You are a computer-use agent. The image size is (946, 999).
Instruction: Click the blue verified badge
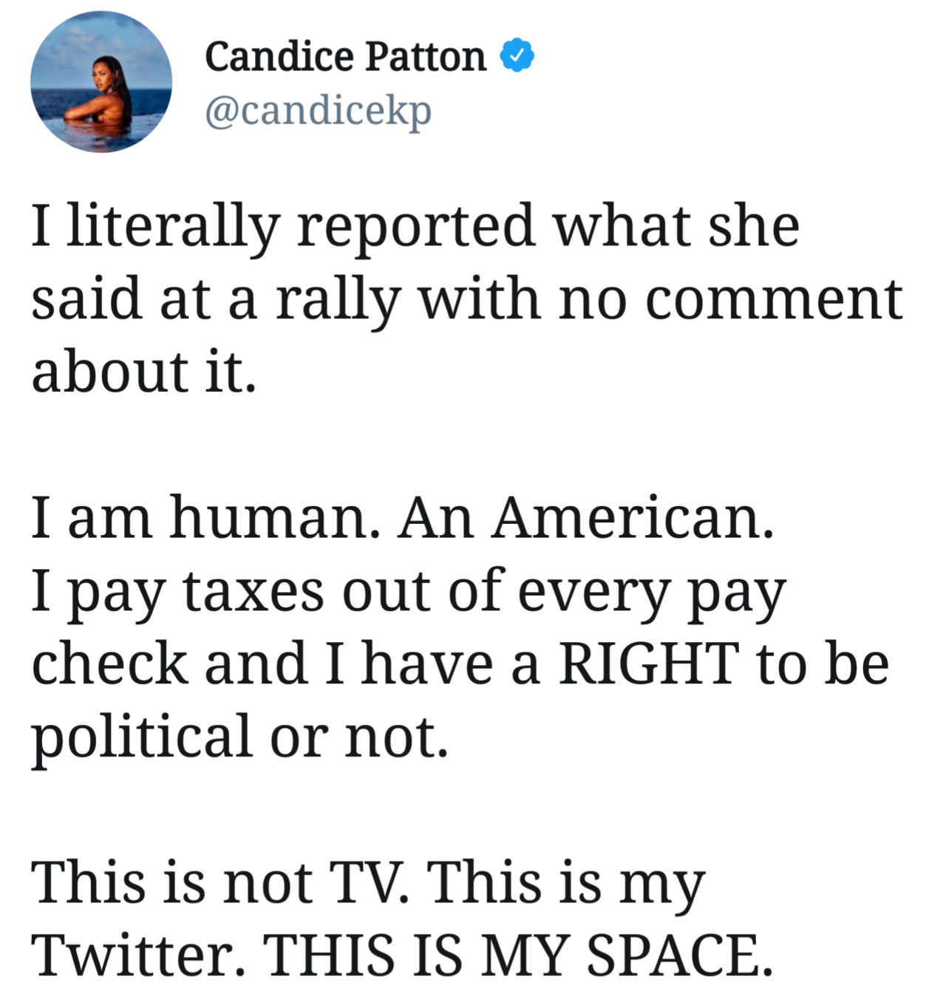pyautogui.click(x=517, y=56)
